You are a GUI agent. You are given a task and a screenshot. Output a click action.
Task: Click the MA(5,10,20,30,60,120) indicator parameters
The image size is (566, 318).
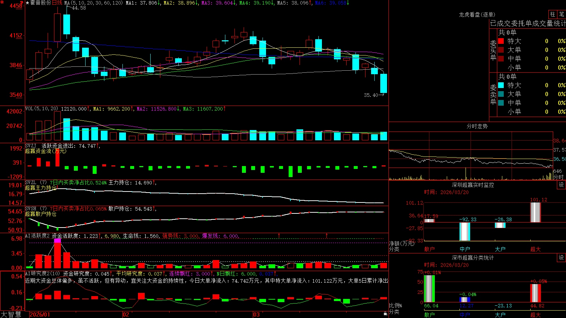(94, 3)
